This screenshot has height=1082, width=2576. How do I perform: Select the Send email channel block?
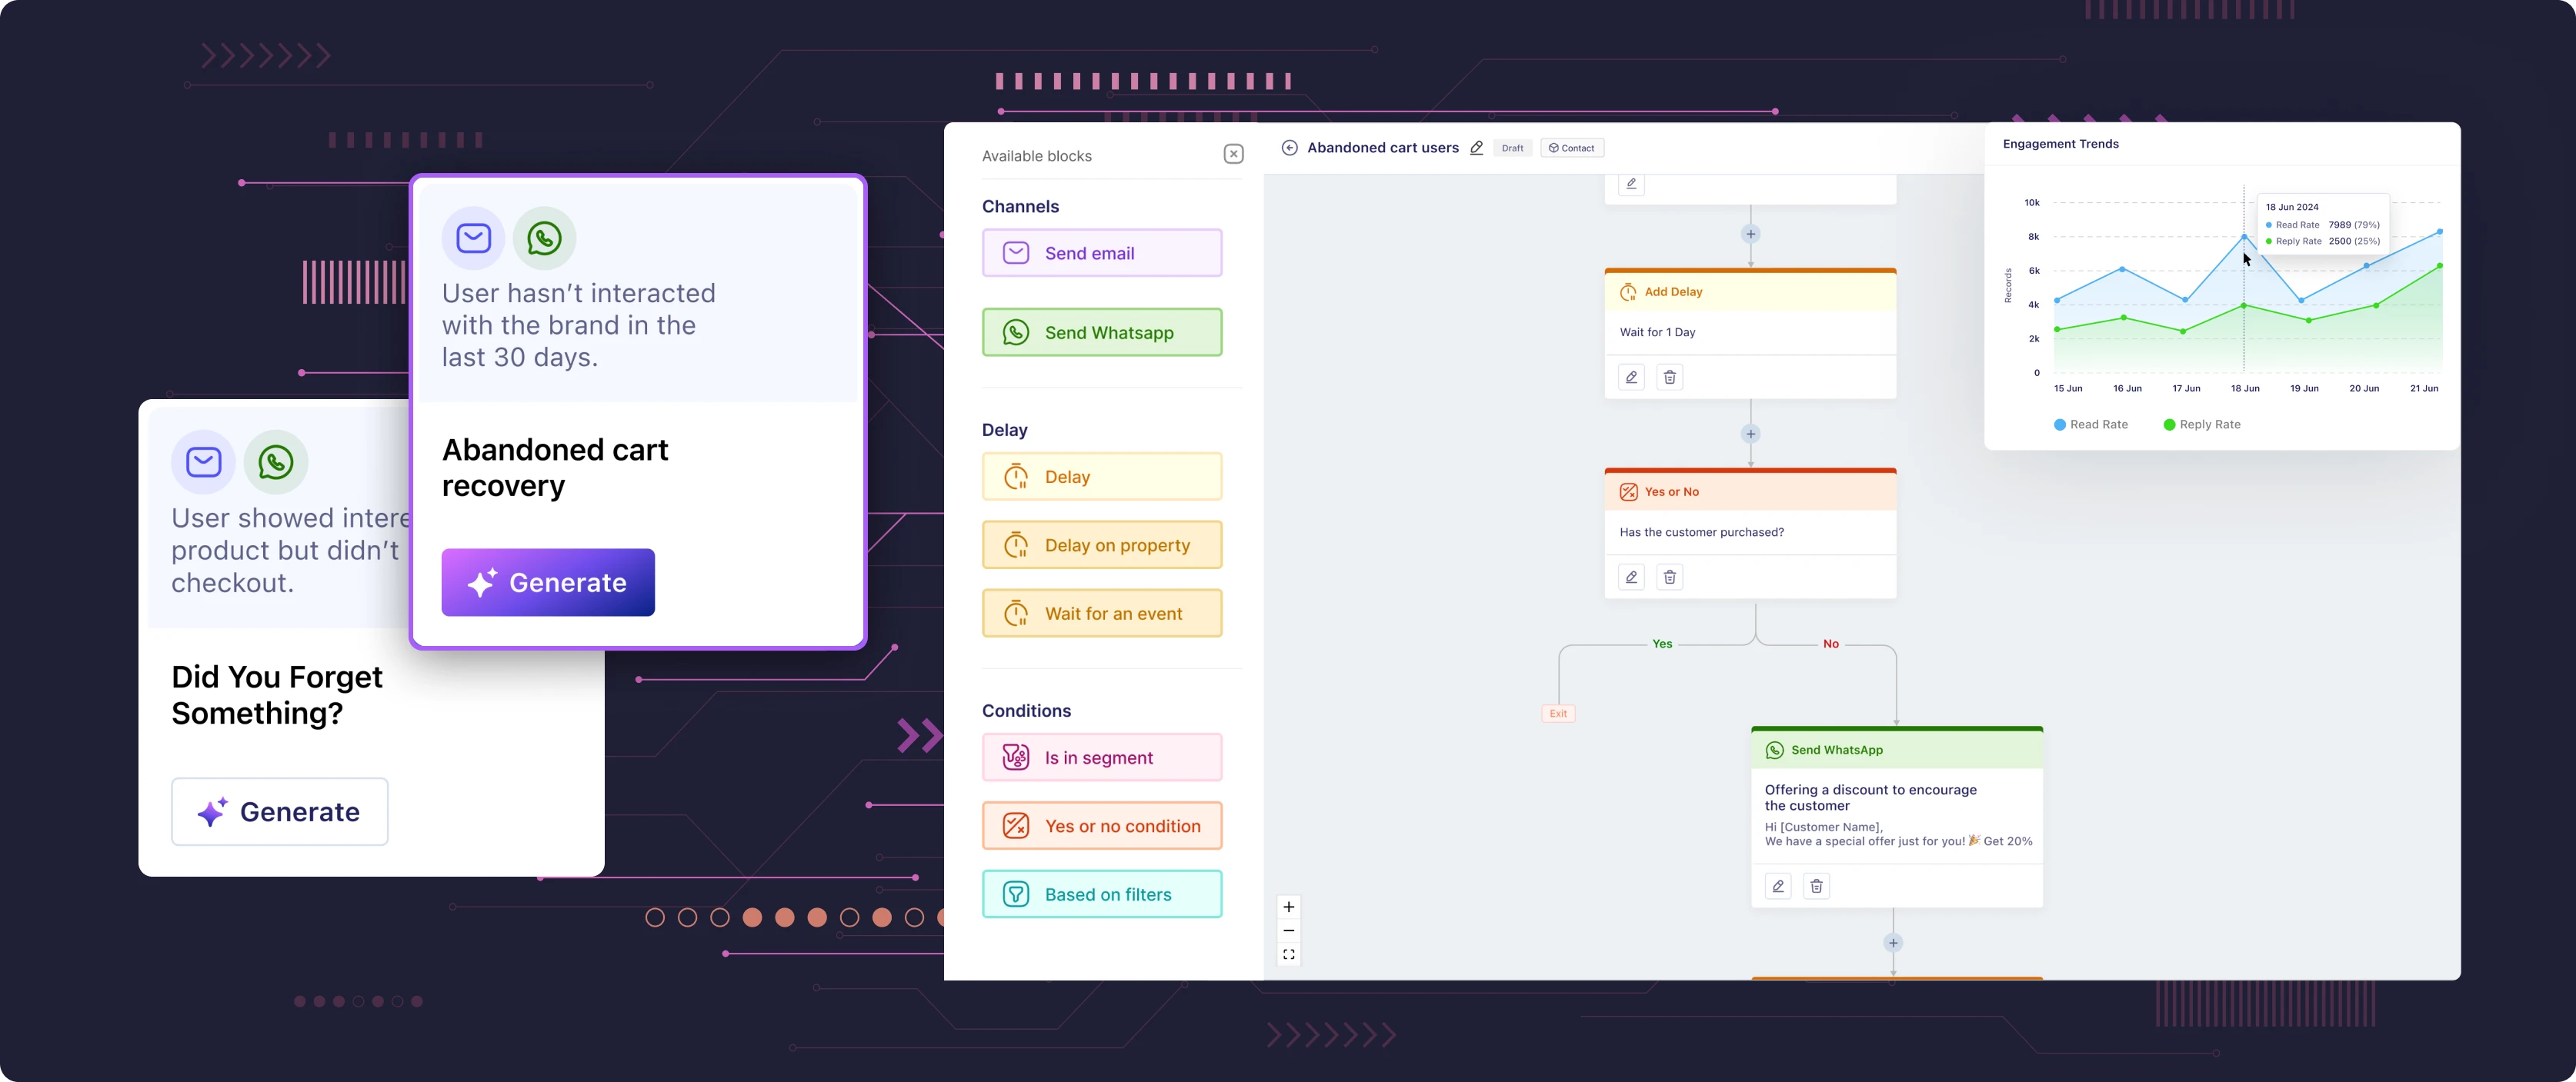click(x=1101, y=253)
